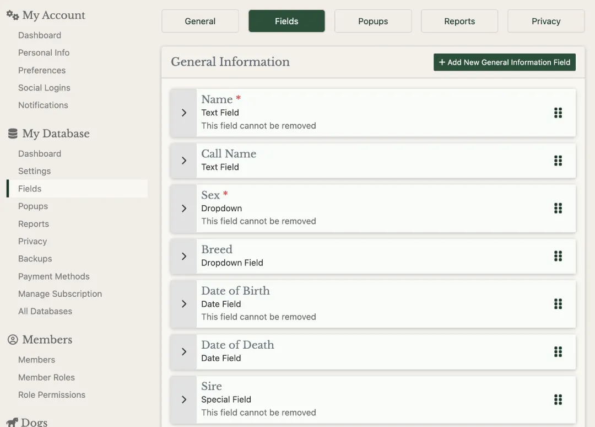Open the Members list link

click(x=36, y=360)
